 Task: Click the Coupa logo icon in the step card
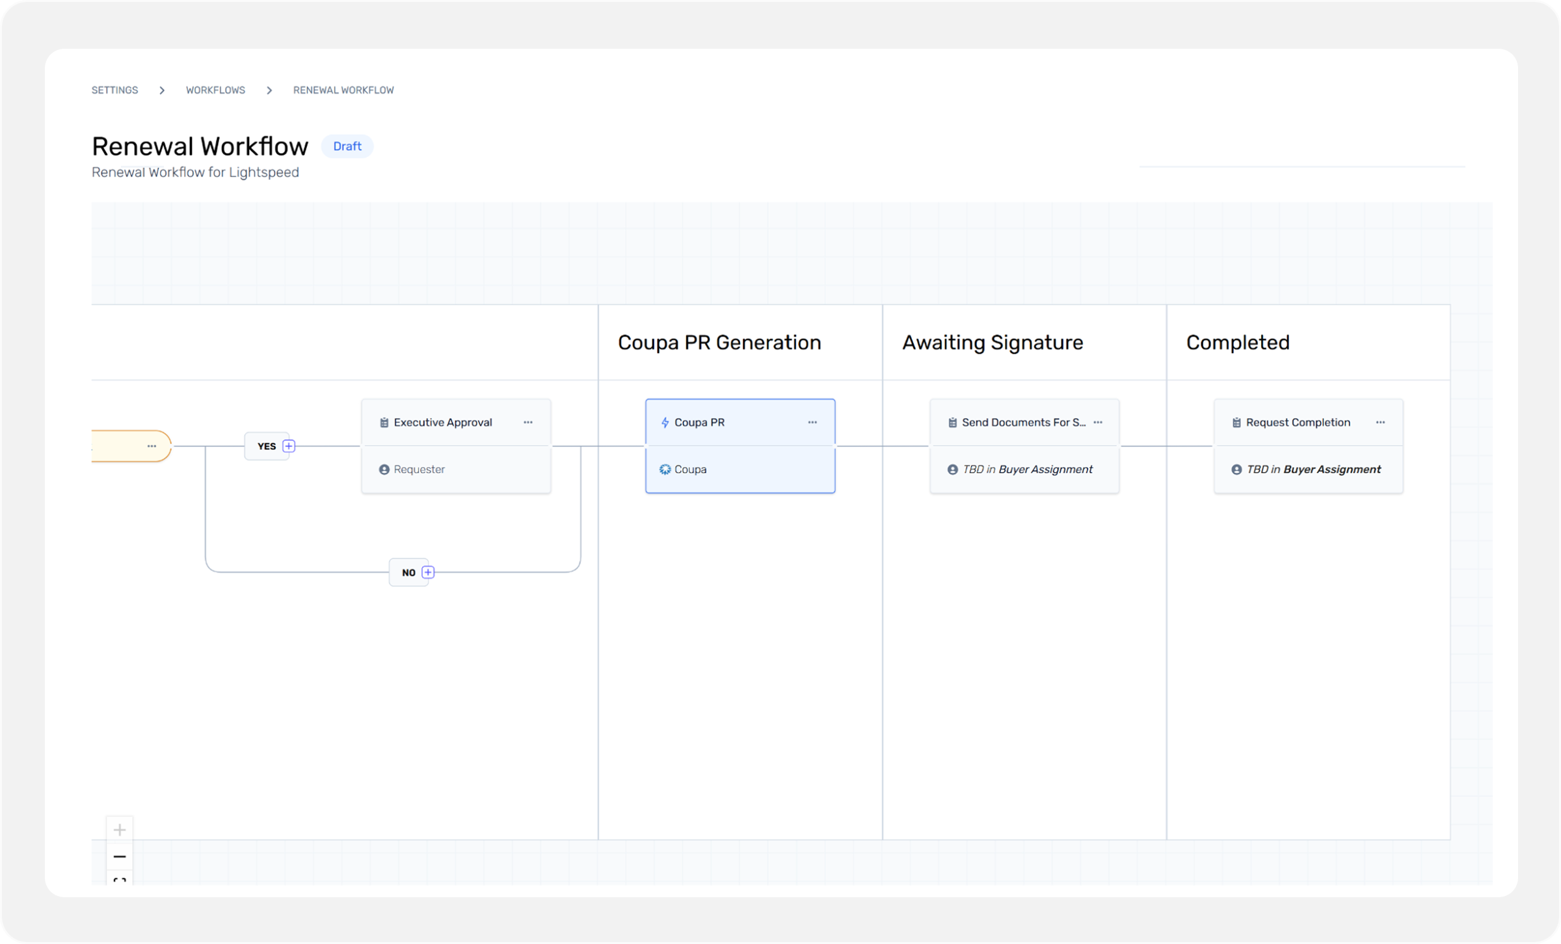(x=665, y=469)
